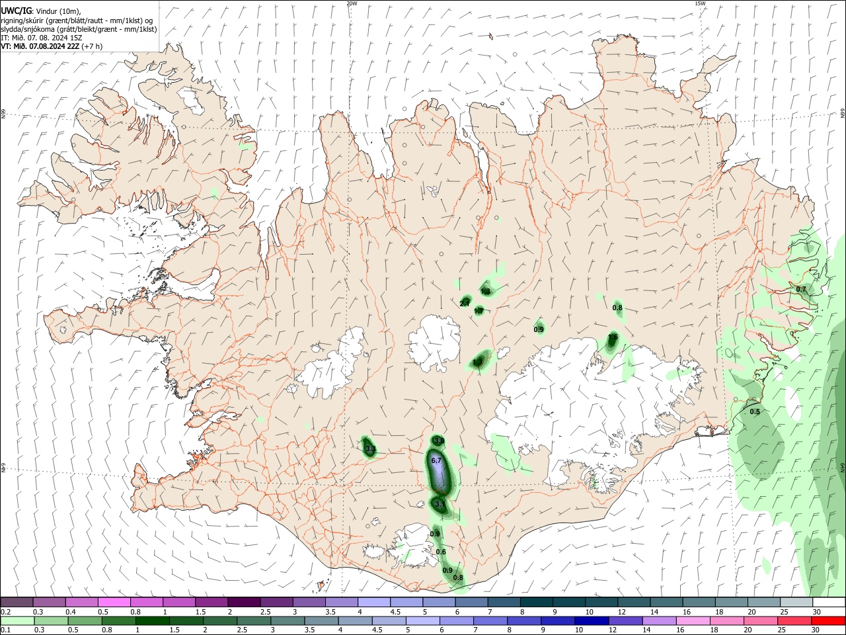The image size is (846, 635).
Task: Select the darkest green swatch labelled 1
Action: (153, 620)
